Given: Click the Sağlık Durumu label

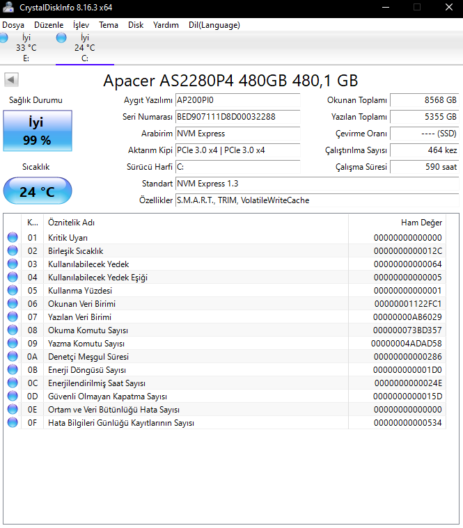Looking at the screenshot, I should [36, 100].
